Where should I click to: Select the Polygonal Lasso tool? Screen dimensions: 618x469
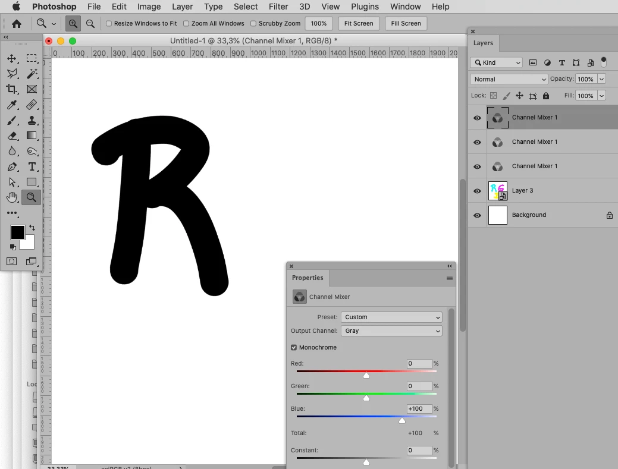(12, 74)
